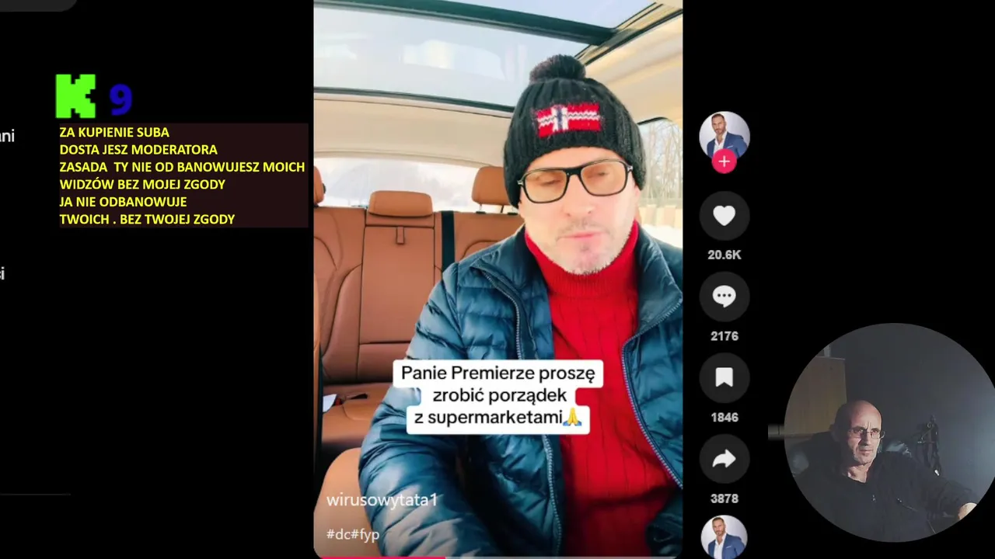Like the video with the heart icon
The width and height of the screenshot is (995, 559).
coord(724,216)
